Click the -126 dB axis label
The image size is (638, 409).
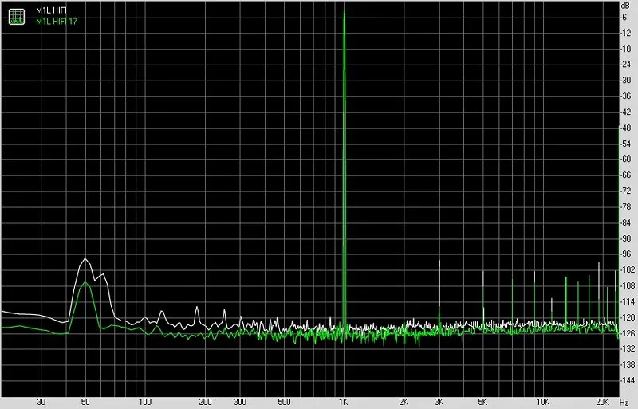click(627, 333)
